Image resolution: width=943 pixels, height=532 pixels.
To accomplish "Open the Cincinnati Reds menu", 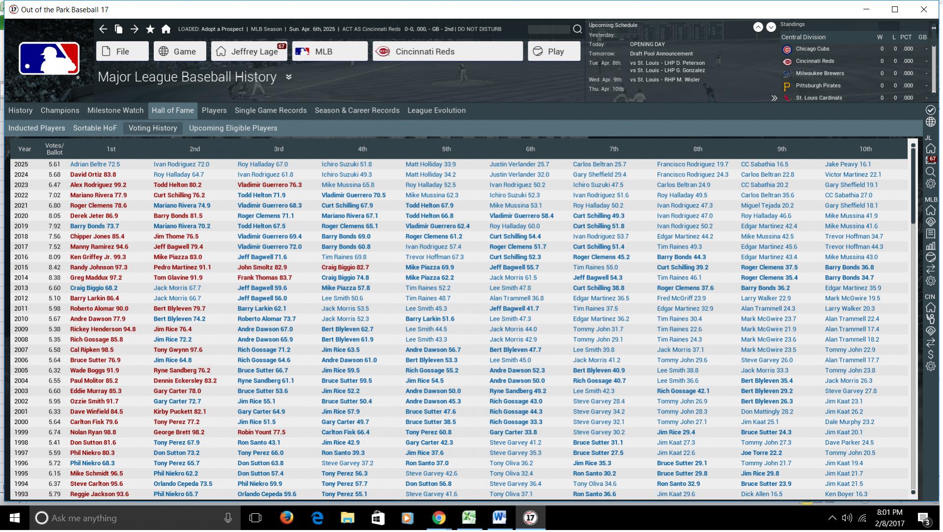I will [x=447, y=52].
